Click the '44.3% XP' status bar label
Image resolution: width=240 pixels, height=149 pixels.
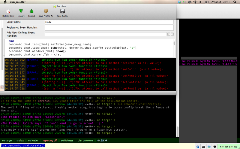click(x=102, y=140)
